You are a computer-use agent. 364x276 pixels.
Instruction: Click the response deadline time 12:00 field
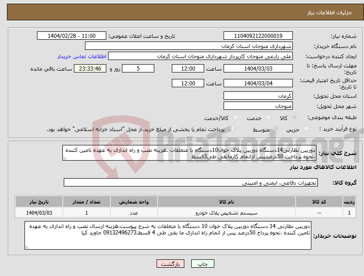pos(188,68)
